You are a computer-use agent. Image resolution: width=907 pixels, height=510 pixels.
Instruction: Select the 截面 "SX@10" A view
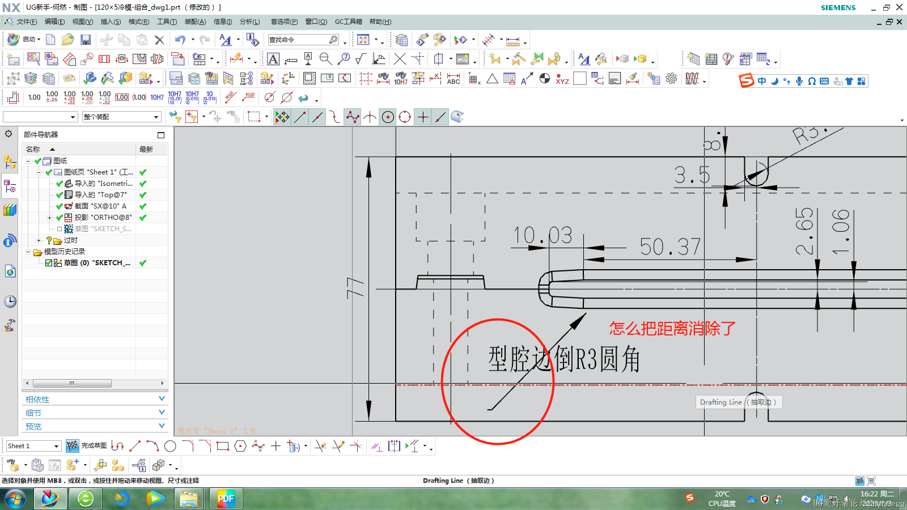click(x=100, y=206)
